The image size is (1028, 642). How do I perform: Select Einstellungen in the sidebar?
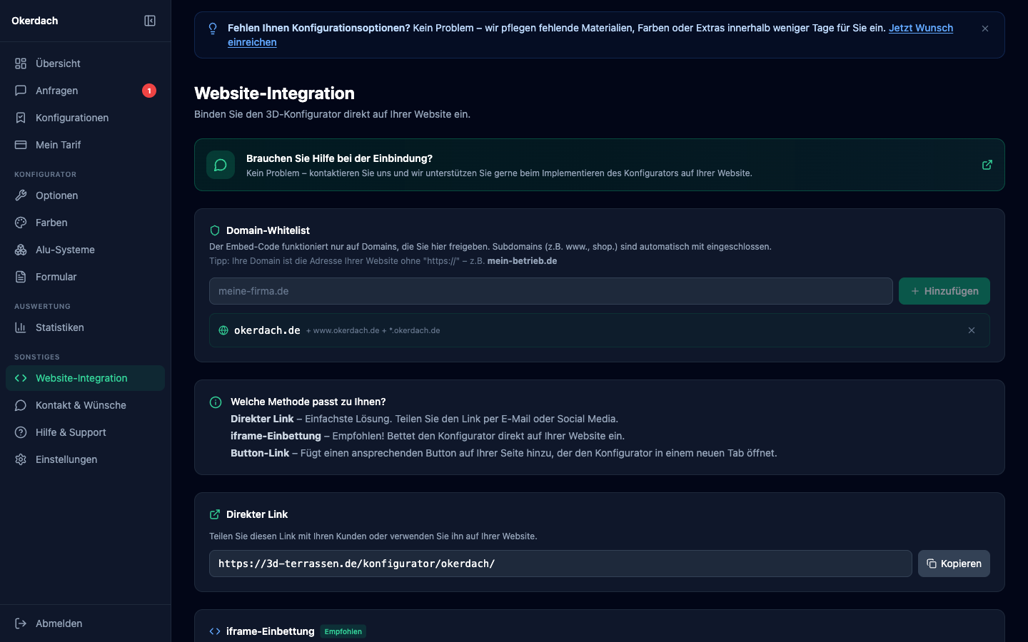click(66, 459)
